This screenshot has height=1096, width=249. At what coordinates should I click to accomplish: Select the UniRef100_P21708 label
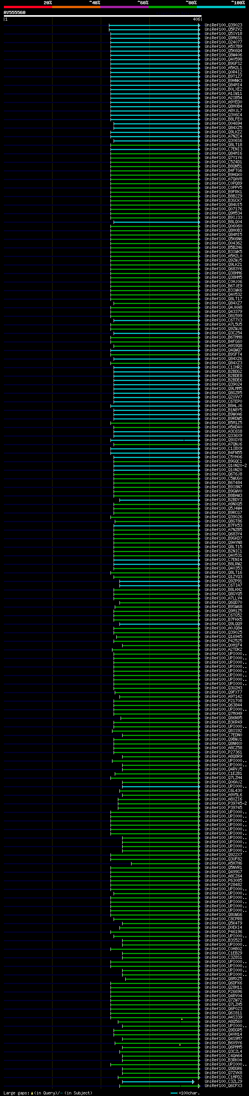[223, 701]
